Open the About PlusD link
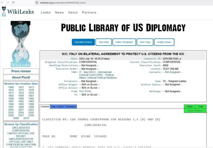Image resolution: width=213 pixels, height=148 pixels. 21,78
